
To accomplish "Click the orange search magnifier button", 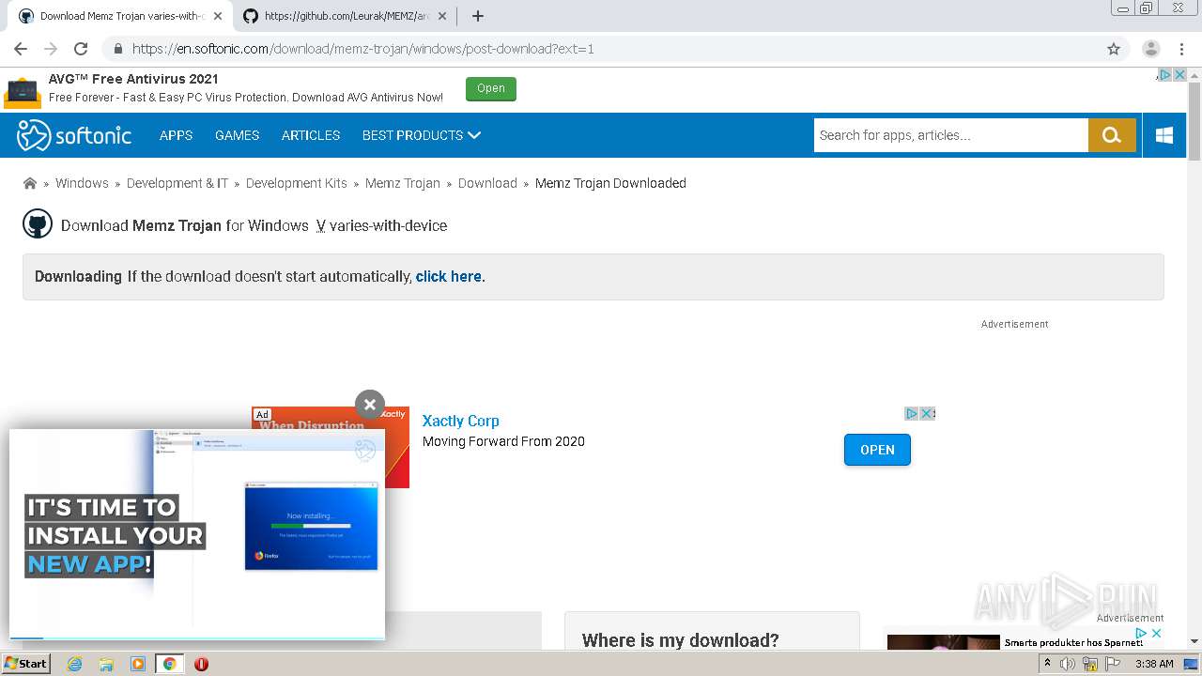I will point(1112,135).
